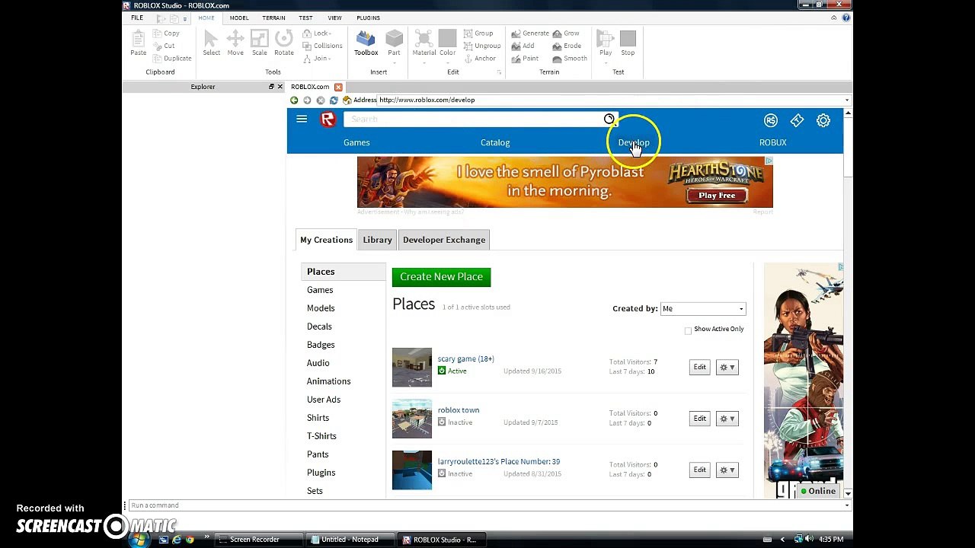Open the Robux balance icon
This screenshot has height=548, width=975.
click(x=771, y=120)
